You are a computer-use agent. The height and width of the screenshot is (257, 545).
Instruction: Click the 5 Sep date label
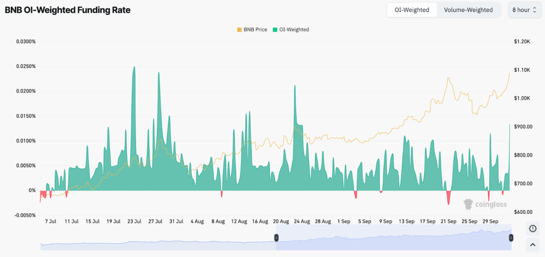coord(365,222)
